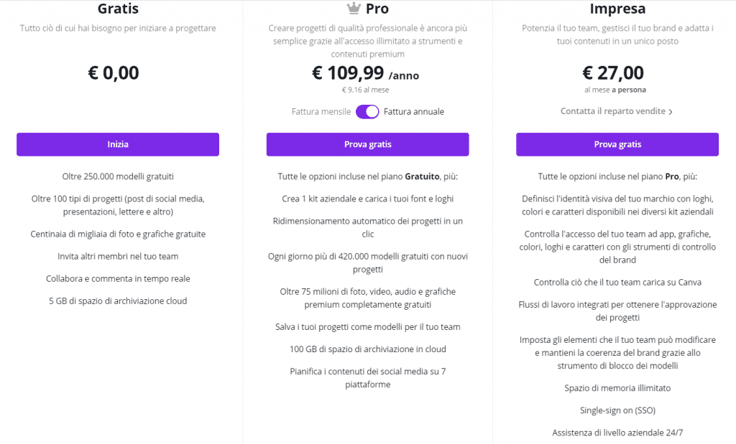The height and width of the screenshot is (444, 736).
Task: Click Prova gratis under the Pro plan
Action: pos(367,144)
